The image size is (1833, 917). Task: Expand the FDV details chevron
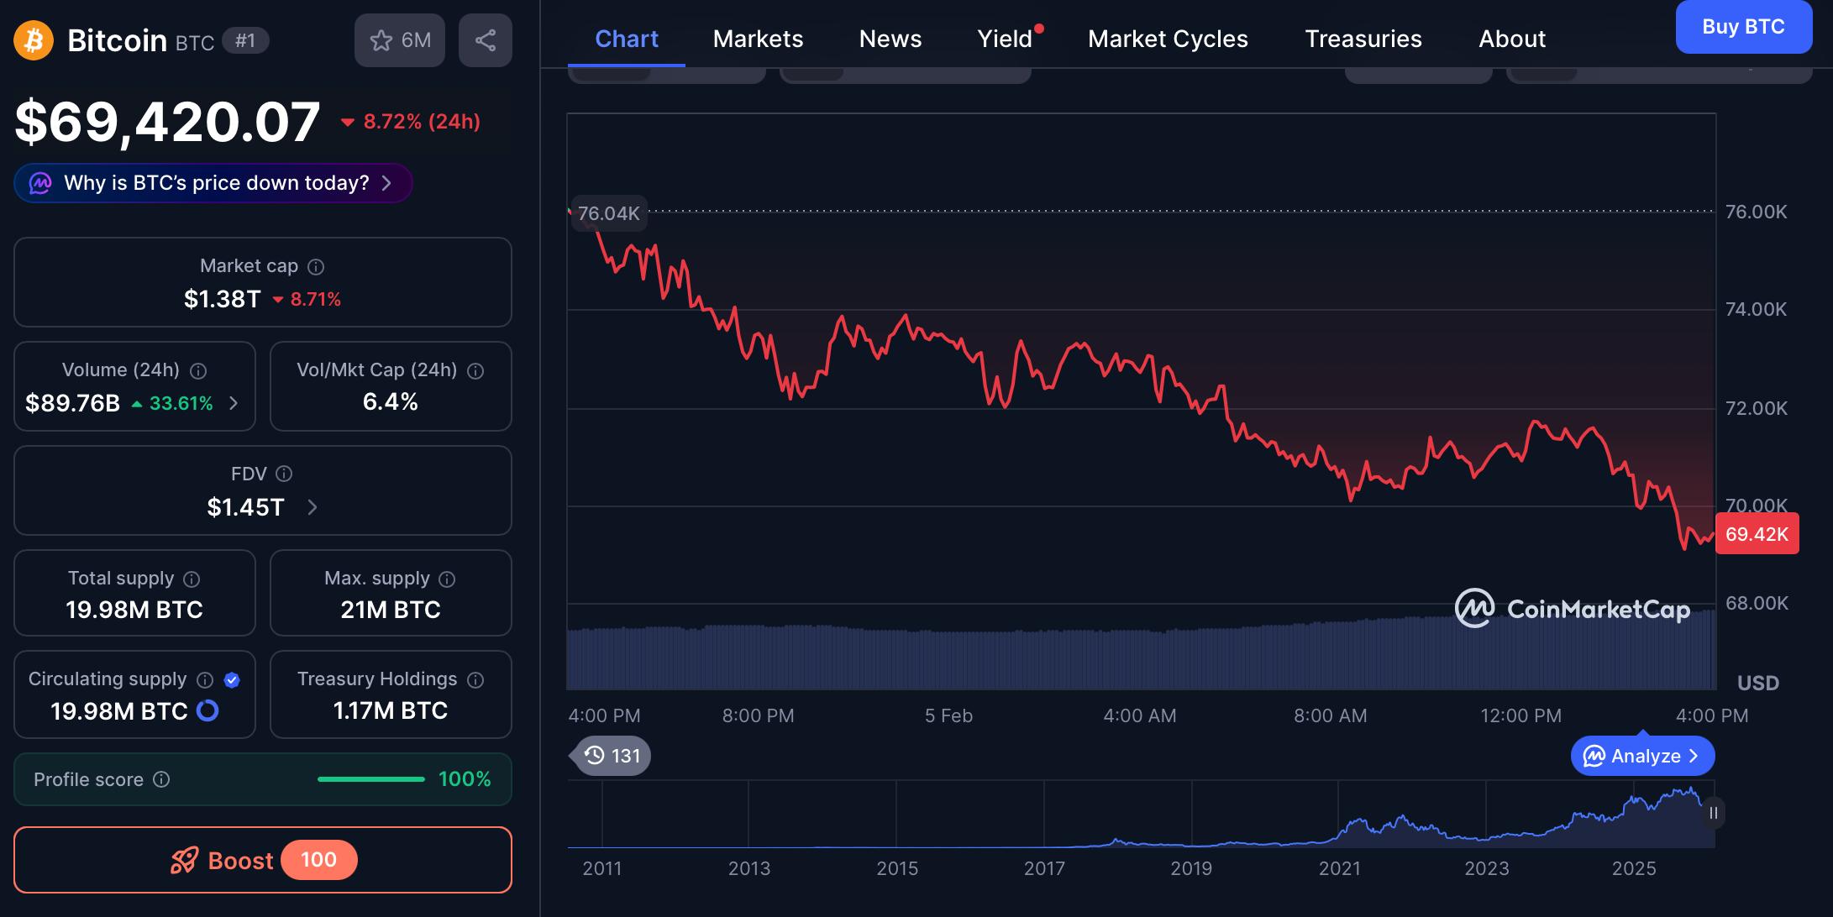click(313, 507)
